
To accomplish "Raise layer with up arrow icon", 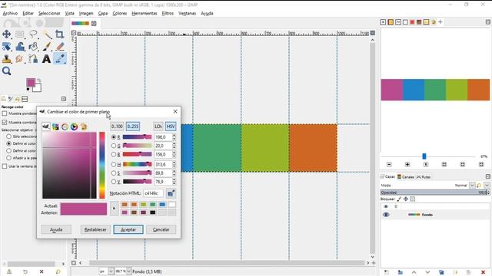I will (x=414, y=272).
